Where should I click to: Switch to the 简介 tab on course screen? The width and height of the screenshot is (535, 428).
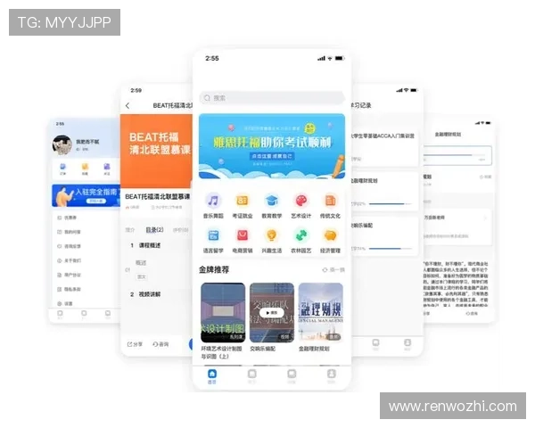click(x=130, y=230)
